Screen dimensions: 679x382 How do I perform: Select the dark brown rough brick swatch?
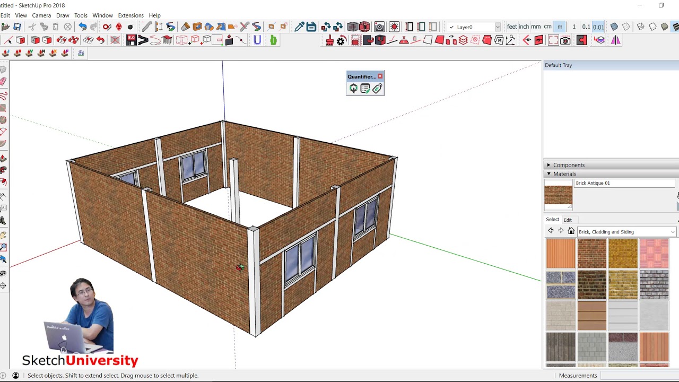pyautogui.click(x=592, y=285)
